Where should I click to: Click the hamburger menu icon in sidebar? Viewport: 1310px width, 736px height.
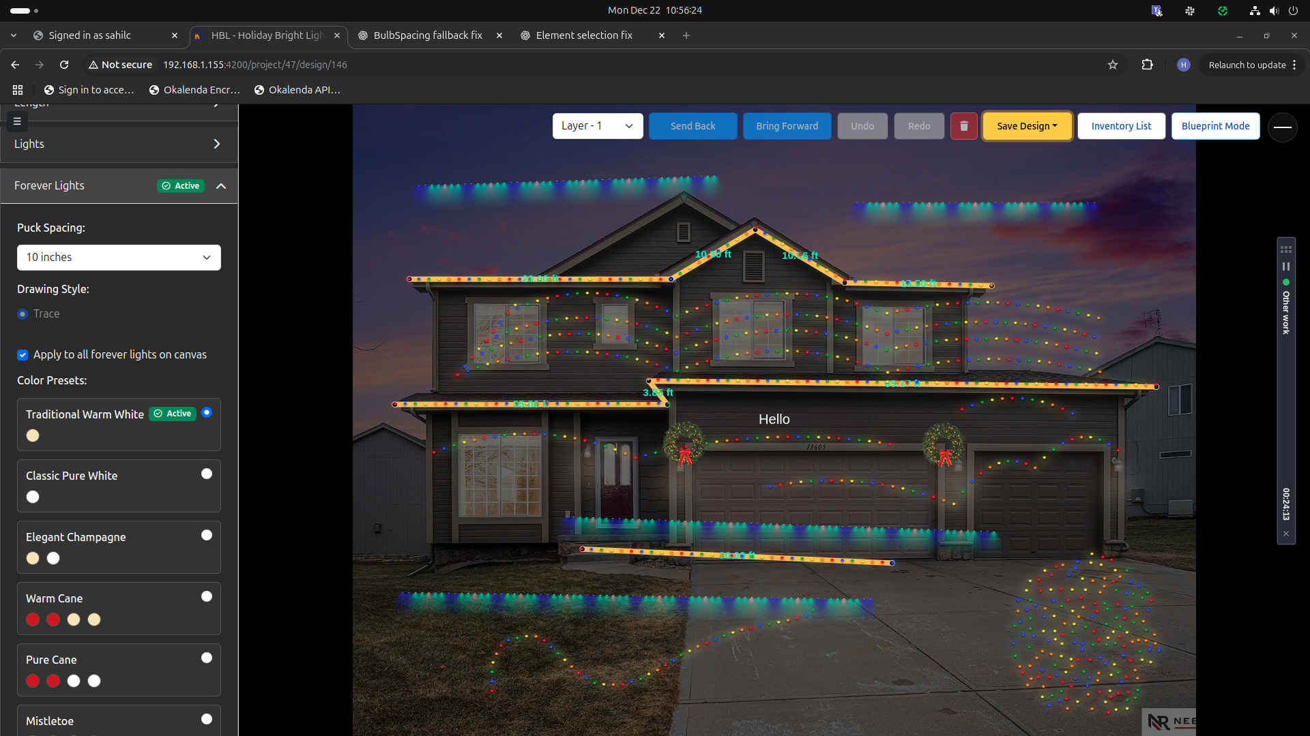[x=18, y=121]
